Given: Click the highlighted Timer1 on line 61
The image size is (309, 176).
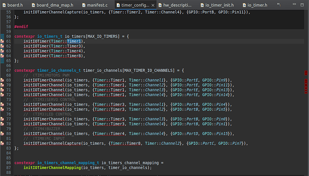Looking at the screenshot, I should pyautogui.click(x=74, y=41).
